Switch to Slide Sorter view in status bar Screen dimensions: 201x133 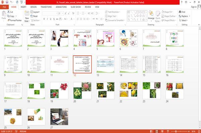pos(157,131)
